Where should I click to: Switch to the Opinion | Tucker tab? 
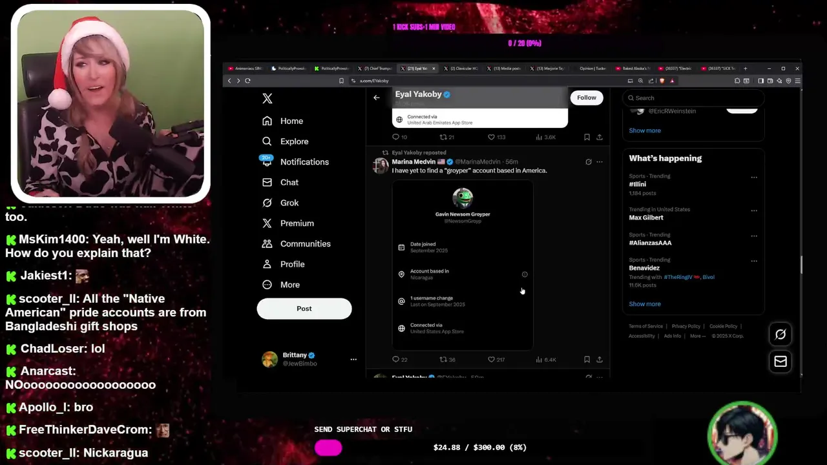(591, 68)
